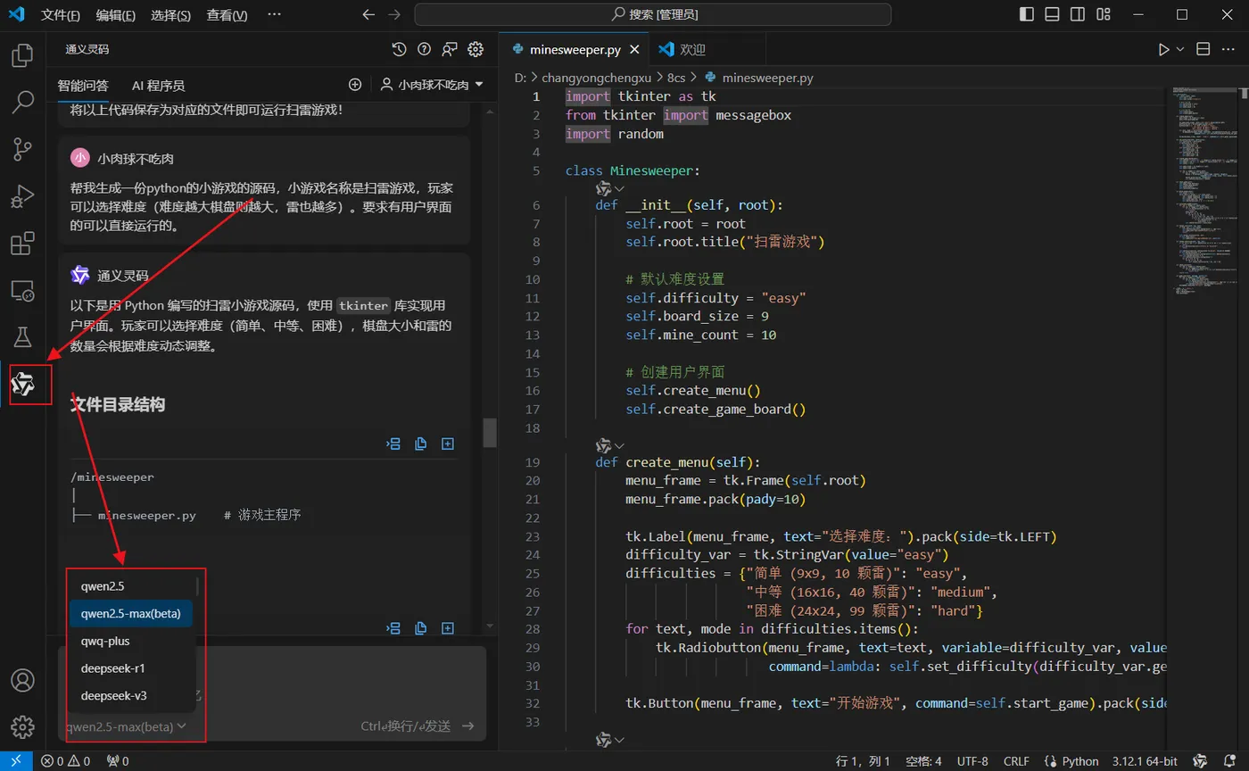This screenshot has width=1249, height=771.
Task: Change line endings via CRLF
Action: click(x=1016, y=761)
